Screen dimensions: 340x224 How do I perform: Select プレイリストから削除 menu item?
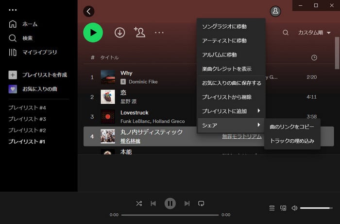pos(231,97)
